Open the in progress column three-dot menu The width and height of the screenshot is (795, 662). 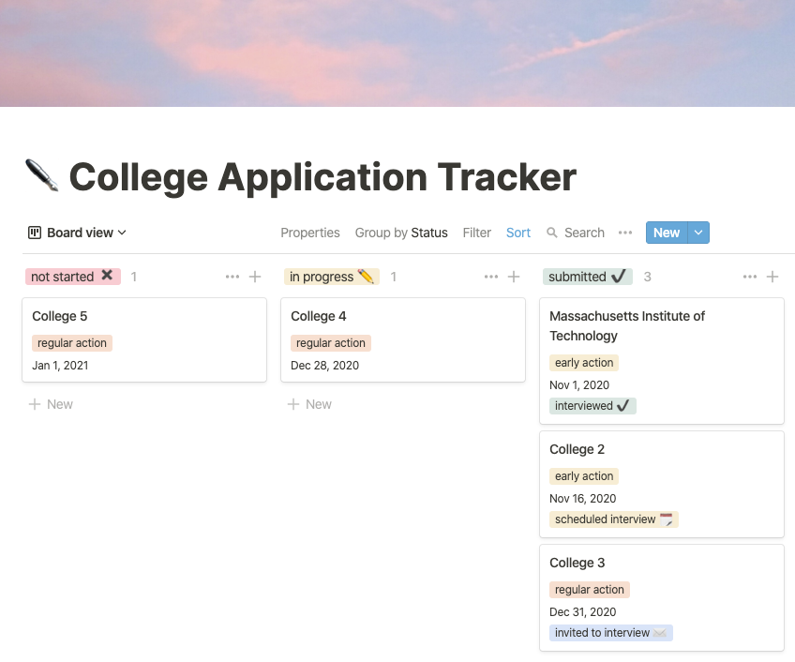coord(491,277)
